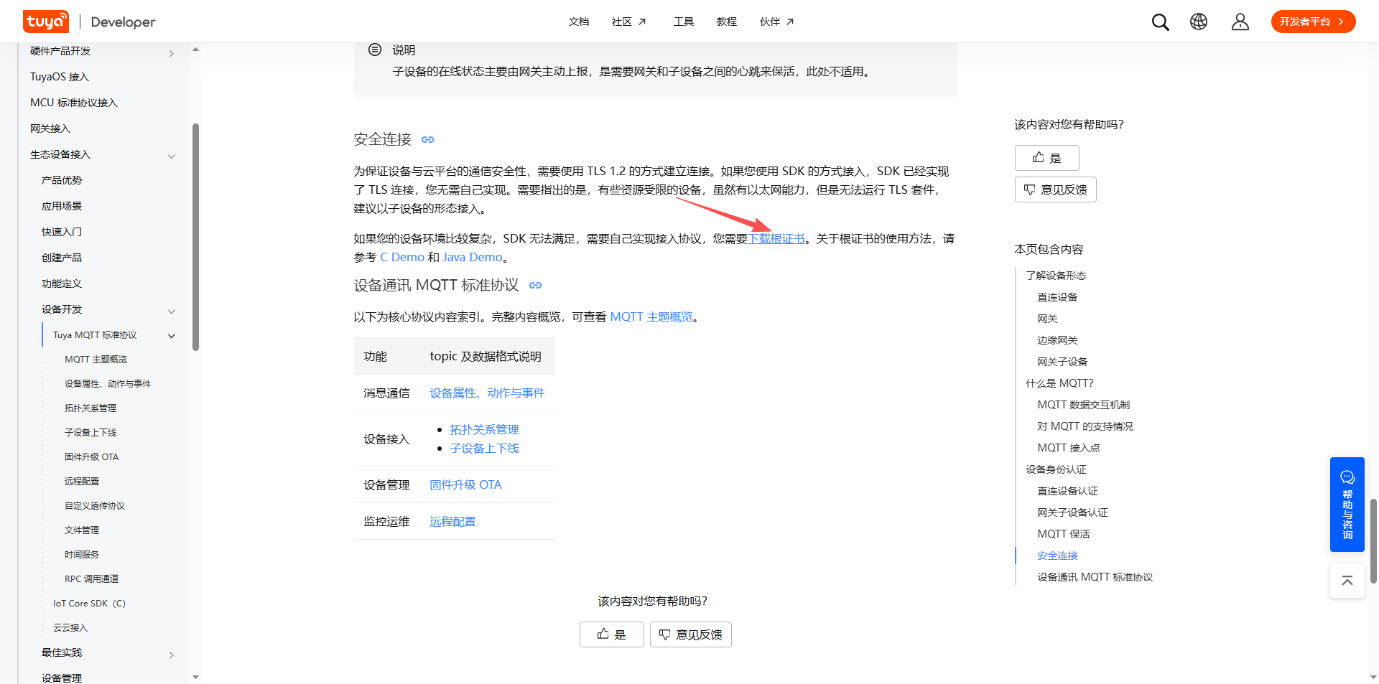The height and width of the screenshot is (684, 1379).
Task: Open 云云接入 in sidebar
Action: [x=70, y=628]
